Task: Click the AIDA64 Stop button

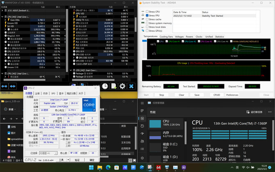Action: pos(162,95)
